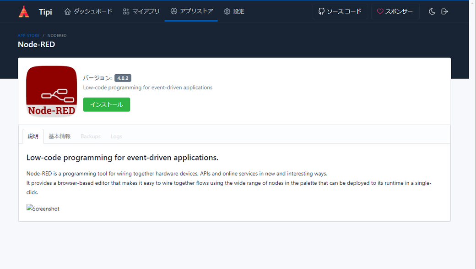This screenshot has width=476, height=269.
Task: Click the broken Screenshot image placeholder
Action: [x=43, y=209]
